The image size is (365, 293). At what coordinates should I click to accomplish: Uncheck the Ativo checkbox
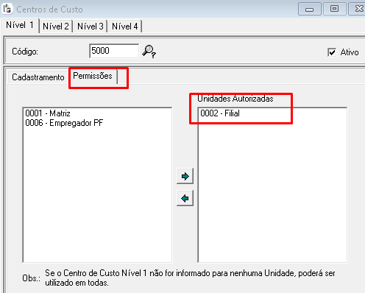[x=332, y=52]
